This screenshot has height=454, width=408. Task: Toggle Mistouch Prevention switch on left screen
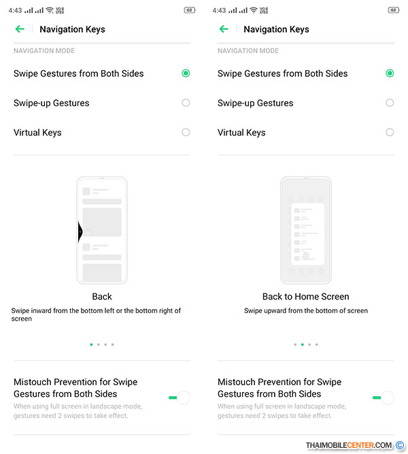(x=180, y=398)
